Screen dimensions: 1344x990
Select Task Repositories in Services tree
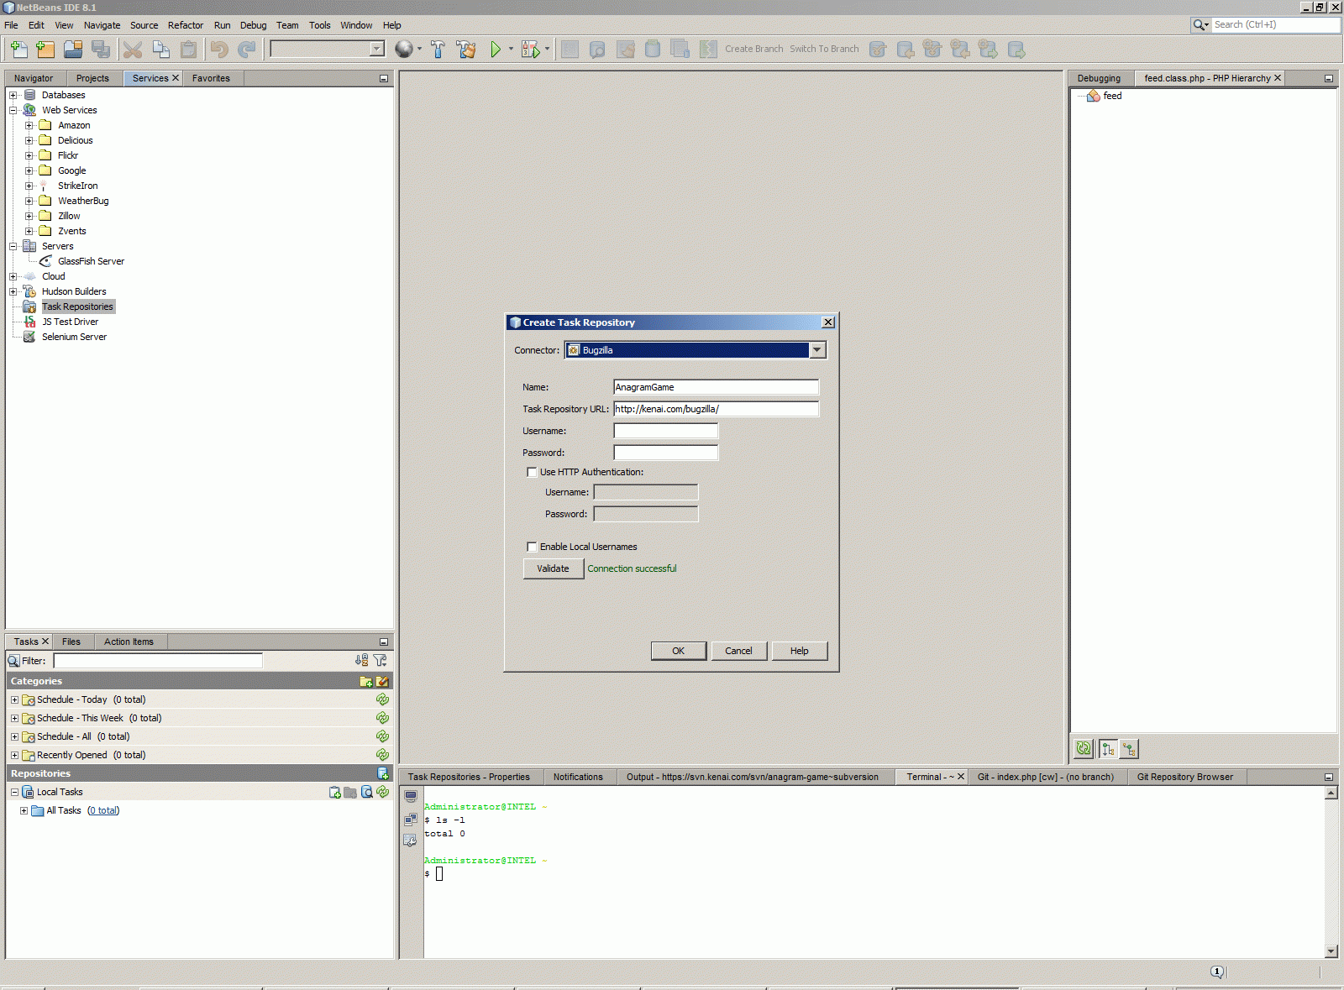77,306
